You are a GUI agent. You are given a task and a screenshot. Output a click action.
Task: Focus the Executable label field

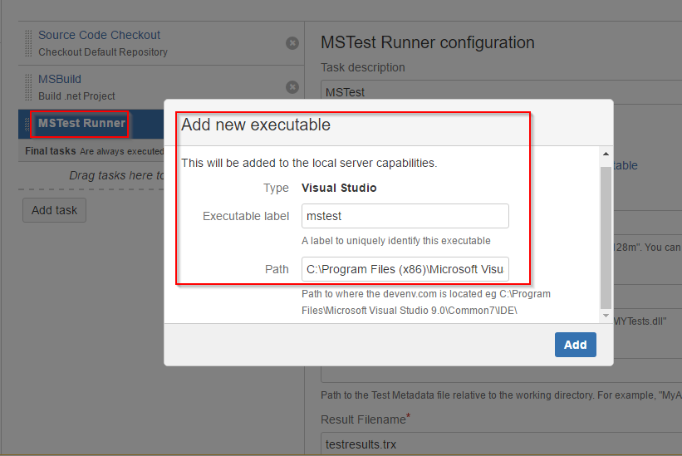tap(405, 216)
